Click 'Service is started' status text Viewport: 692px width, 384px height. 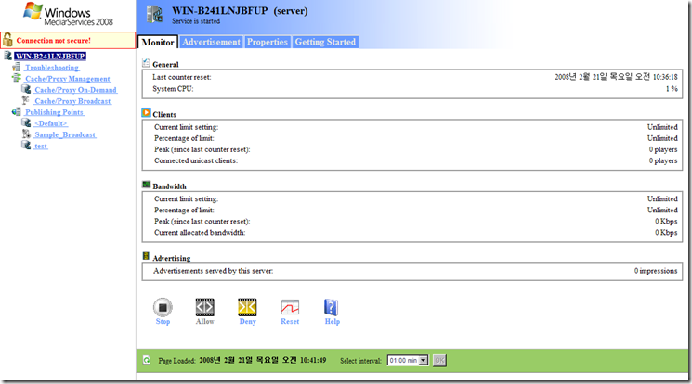[x=196, y=21]
